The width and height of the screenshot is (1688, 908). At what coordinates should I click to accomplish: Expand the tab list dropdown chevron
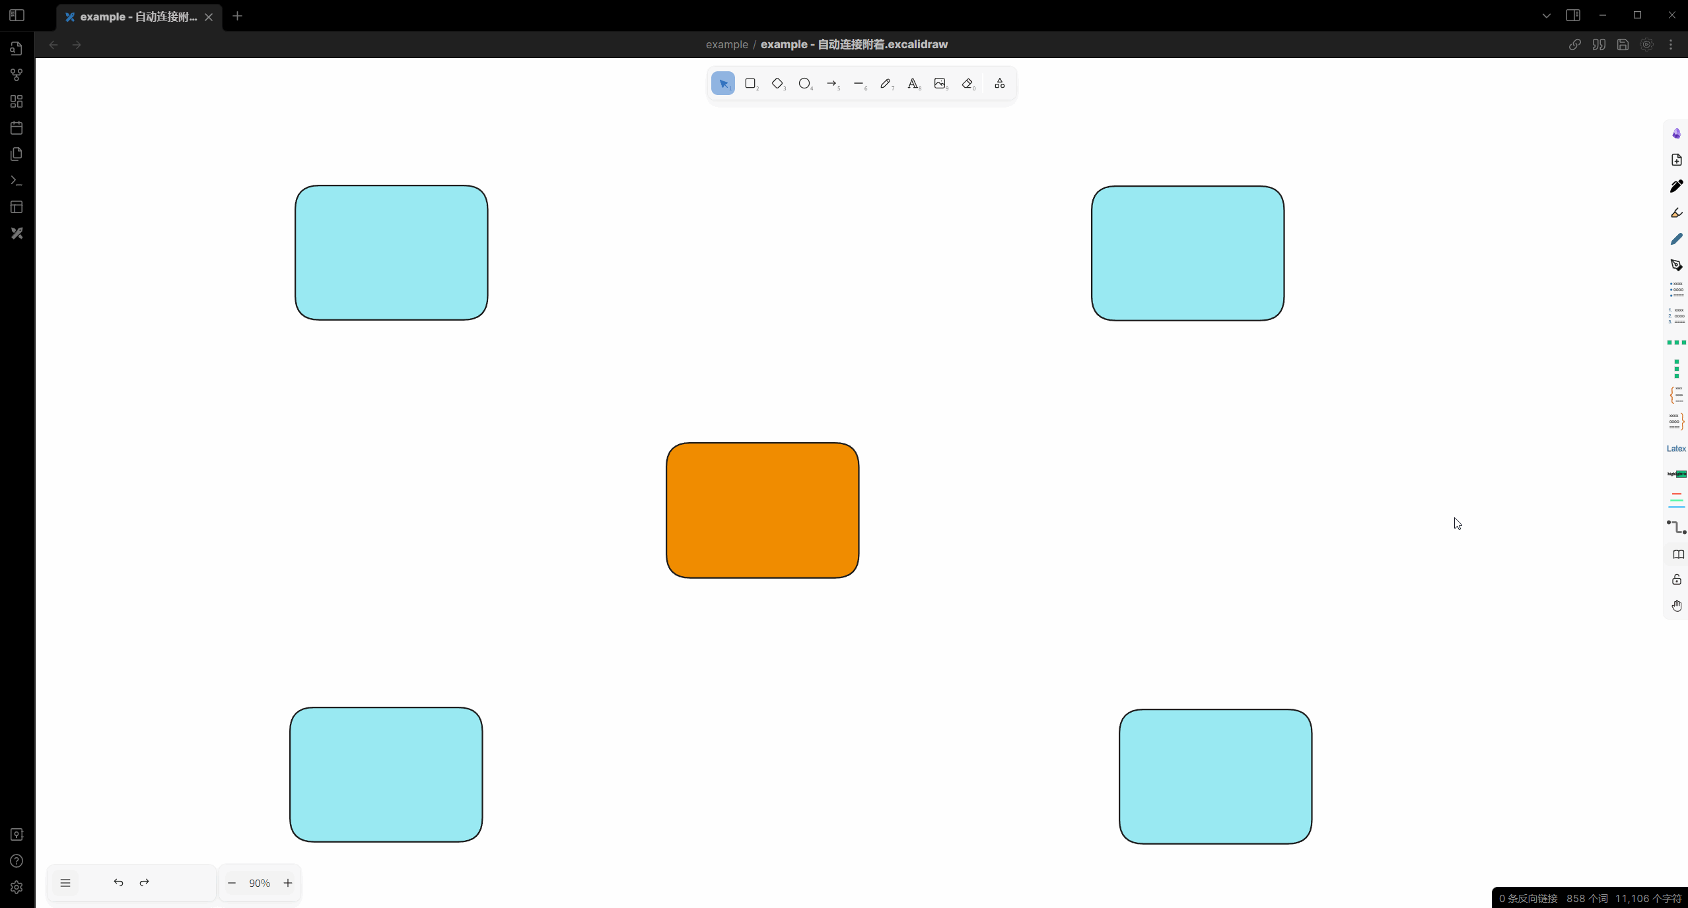point(1546,15)
